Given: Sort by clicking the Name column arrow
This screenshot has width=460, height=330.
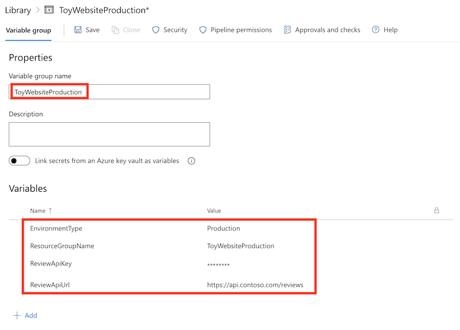Looking at the screenshot, I should tap(50, 211).
